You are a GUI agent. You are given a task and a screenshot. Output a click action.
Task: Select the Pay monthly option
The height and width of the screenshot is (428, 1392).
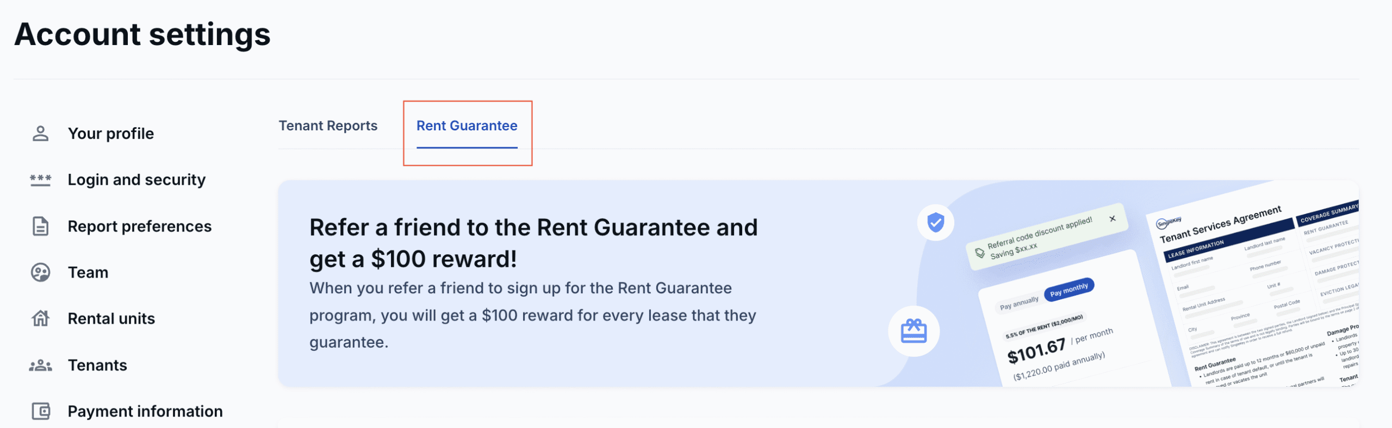[1068, 289]
